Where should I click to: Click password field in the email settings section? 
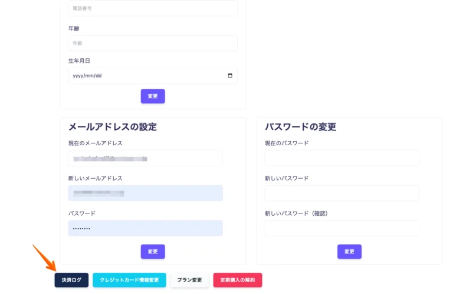(x=145, y=228)
